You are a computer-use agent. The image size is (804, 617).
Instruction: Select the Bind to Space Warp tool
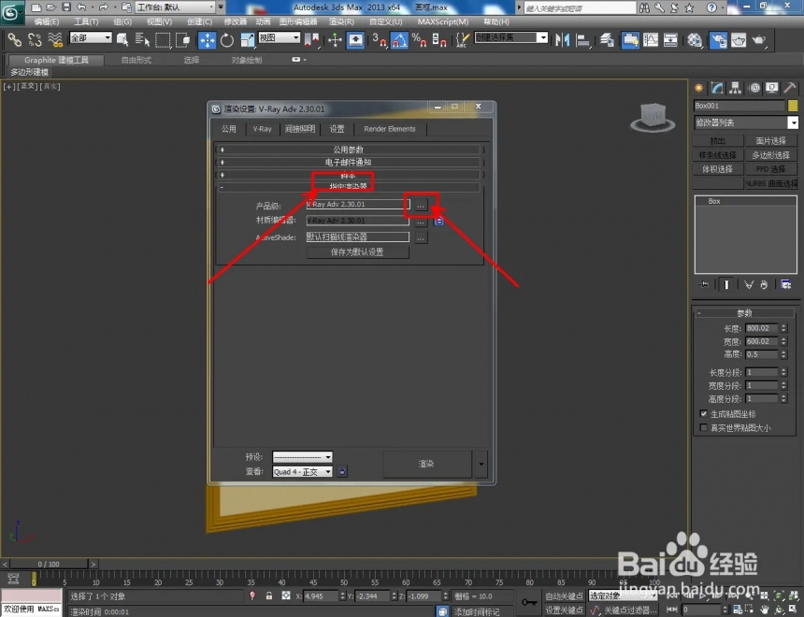pyautogui.click(x=55, y=39)
